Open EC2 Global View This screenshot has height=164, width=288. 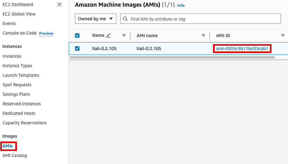click(19, 14)
